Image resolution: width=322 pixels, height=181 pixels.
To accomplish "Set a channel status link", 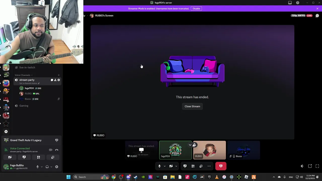I will pyautogui.click(x=29, y=83).
